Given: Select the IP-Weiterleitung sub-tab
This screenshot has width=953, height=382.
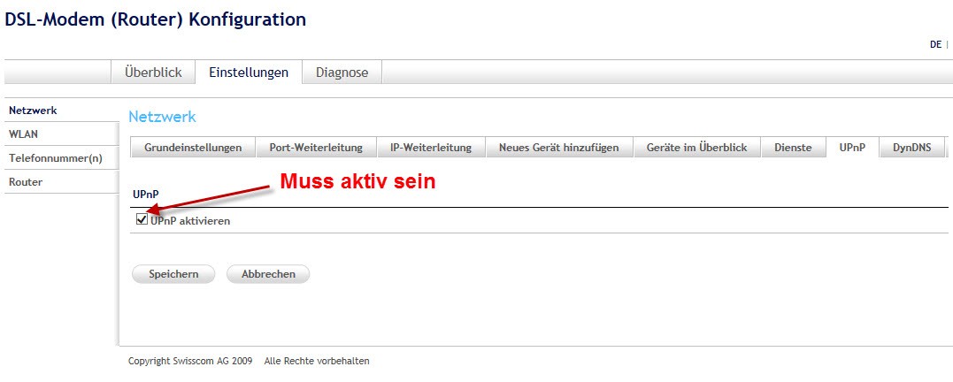Looking at the screenshot, I should pos(431,148).
